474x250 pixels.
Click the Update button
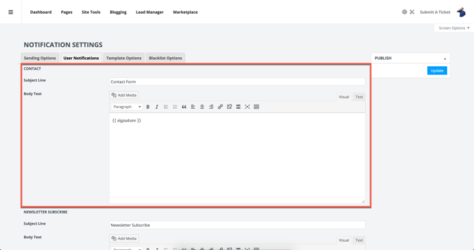tap(437, 70)
